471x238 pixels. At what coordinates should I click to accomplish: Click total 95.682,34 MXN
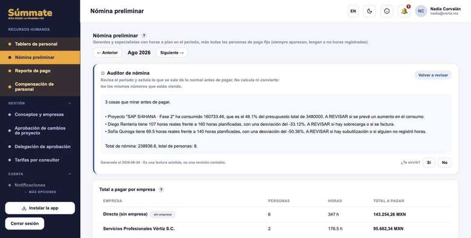tap(388, 229)
